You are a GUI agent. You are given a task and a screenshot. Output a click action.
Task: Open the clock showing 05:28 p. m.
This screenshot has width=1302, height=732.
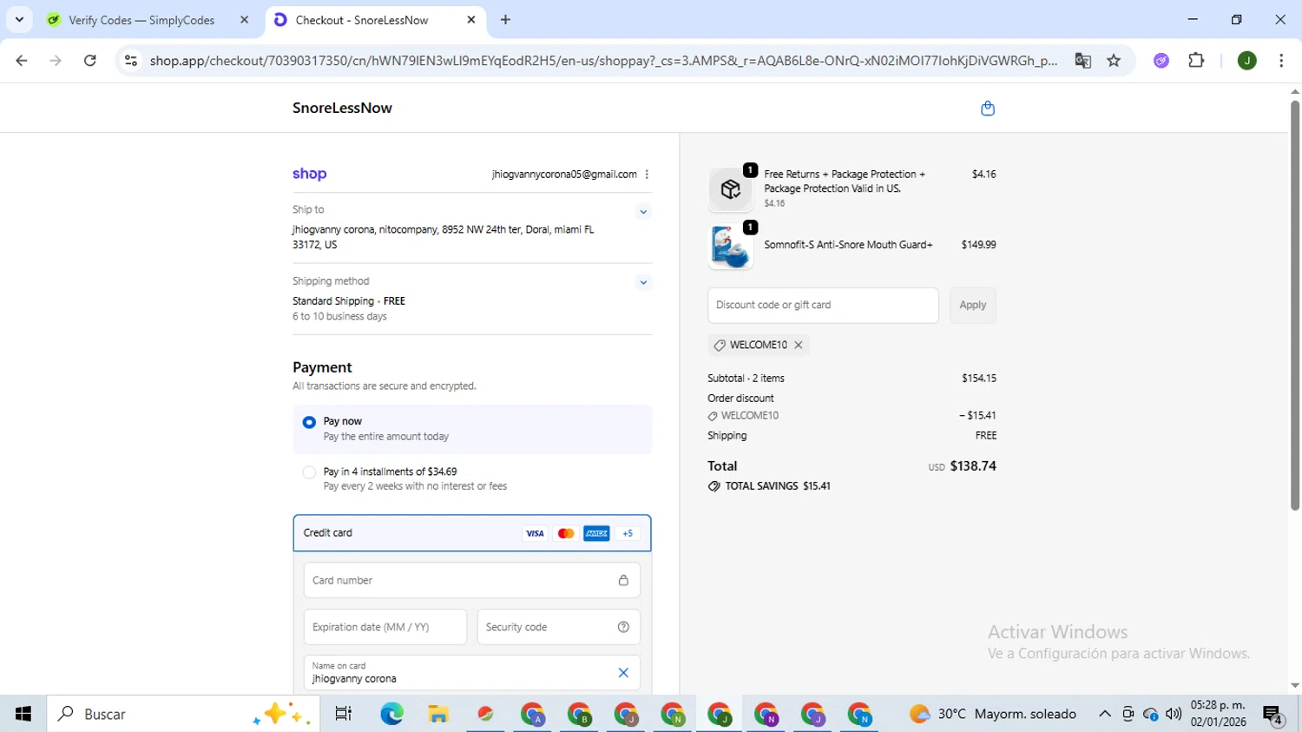1218,714
